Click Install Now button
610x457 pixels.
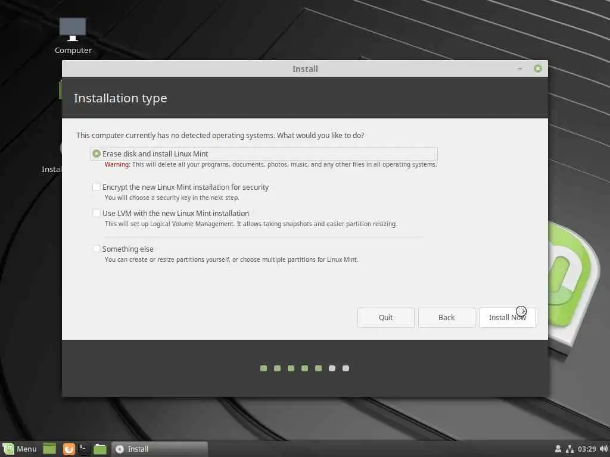click(x=508, y=318)
